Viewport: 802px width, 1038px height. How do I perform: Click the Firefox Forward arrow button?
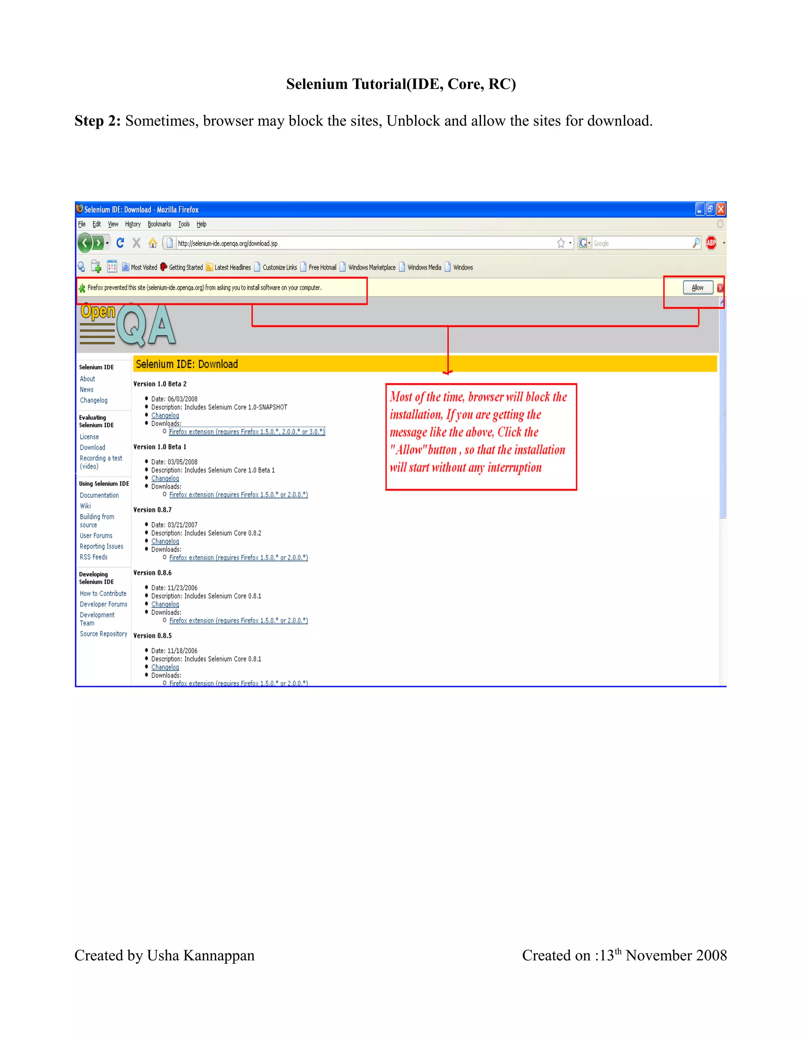[98, 243]
